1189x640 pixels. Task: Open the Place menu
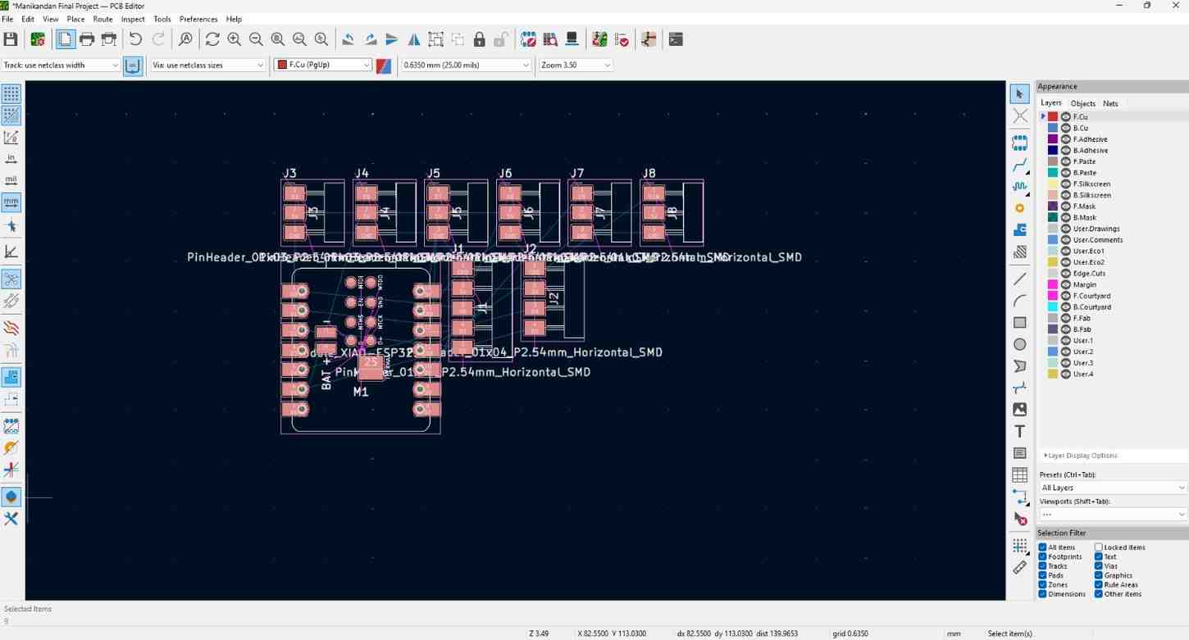point(75,19)
